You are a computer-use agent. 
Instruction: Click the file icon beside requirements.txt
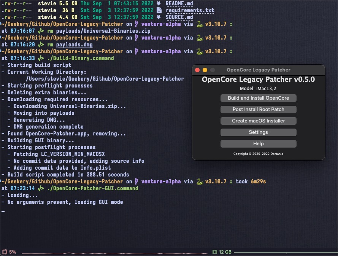point(159,10)
